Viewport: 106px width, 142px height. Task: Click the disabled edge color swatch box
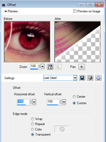tap(62, 129)
